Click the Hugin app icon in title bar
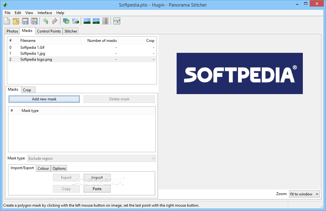This screenshot has width=326, height=211. pos(6,5)
